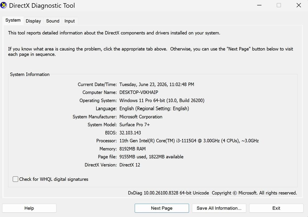308x217 pixels.
Task: Click Save All Information button
Action: coord(219,208)
